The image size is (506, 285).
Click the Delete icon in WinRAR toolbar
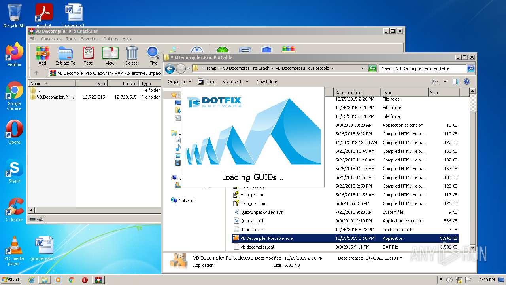pyautogui.click(x=132, y=55)
